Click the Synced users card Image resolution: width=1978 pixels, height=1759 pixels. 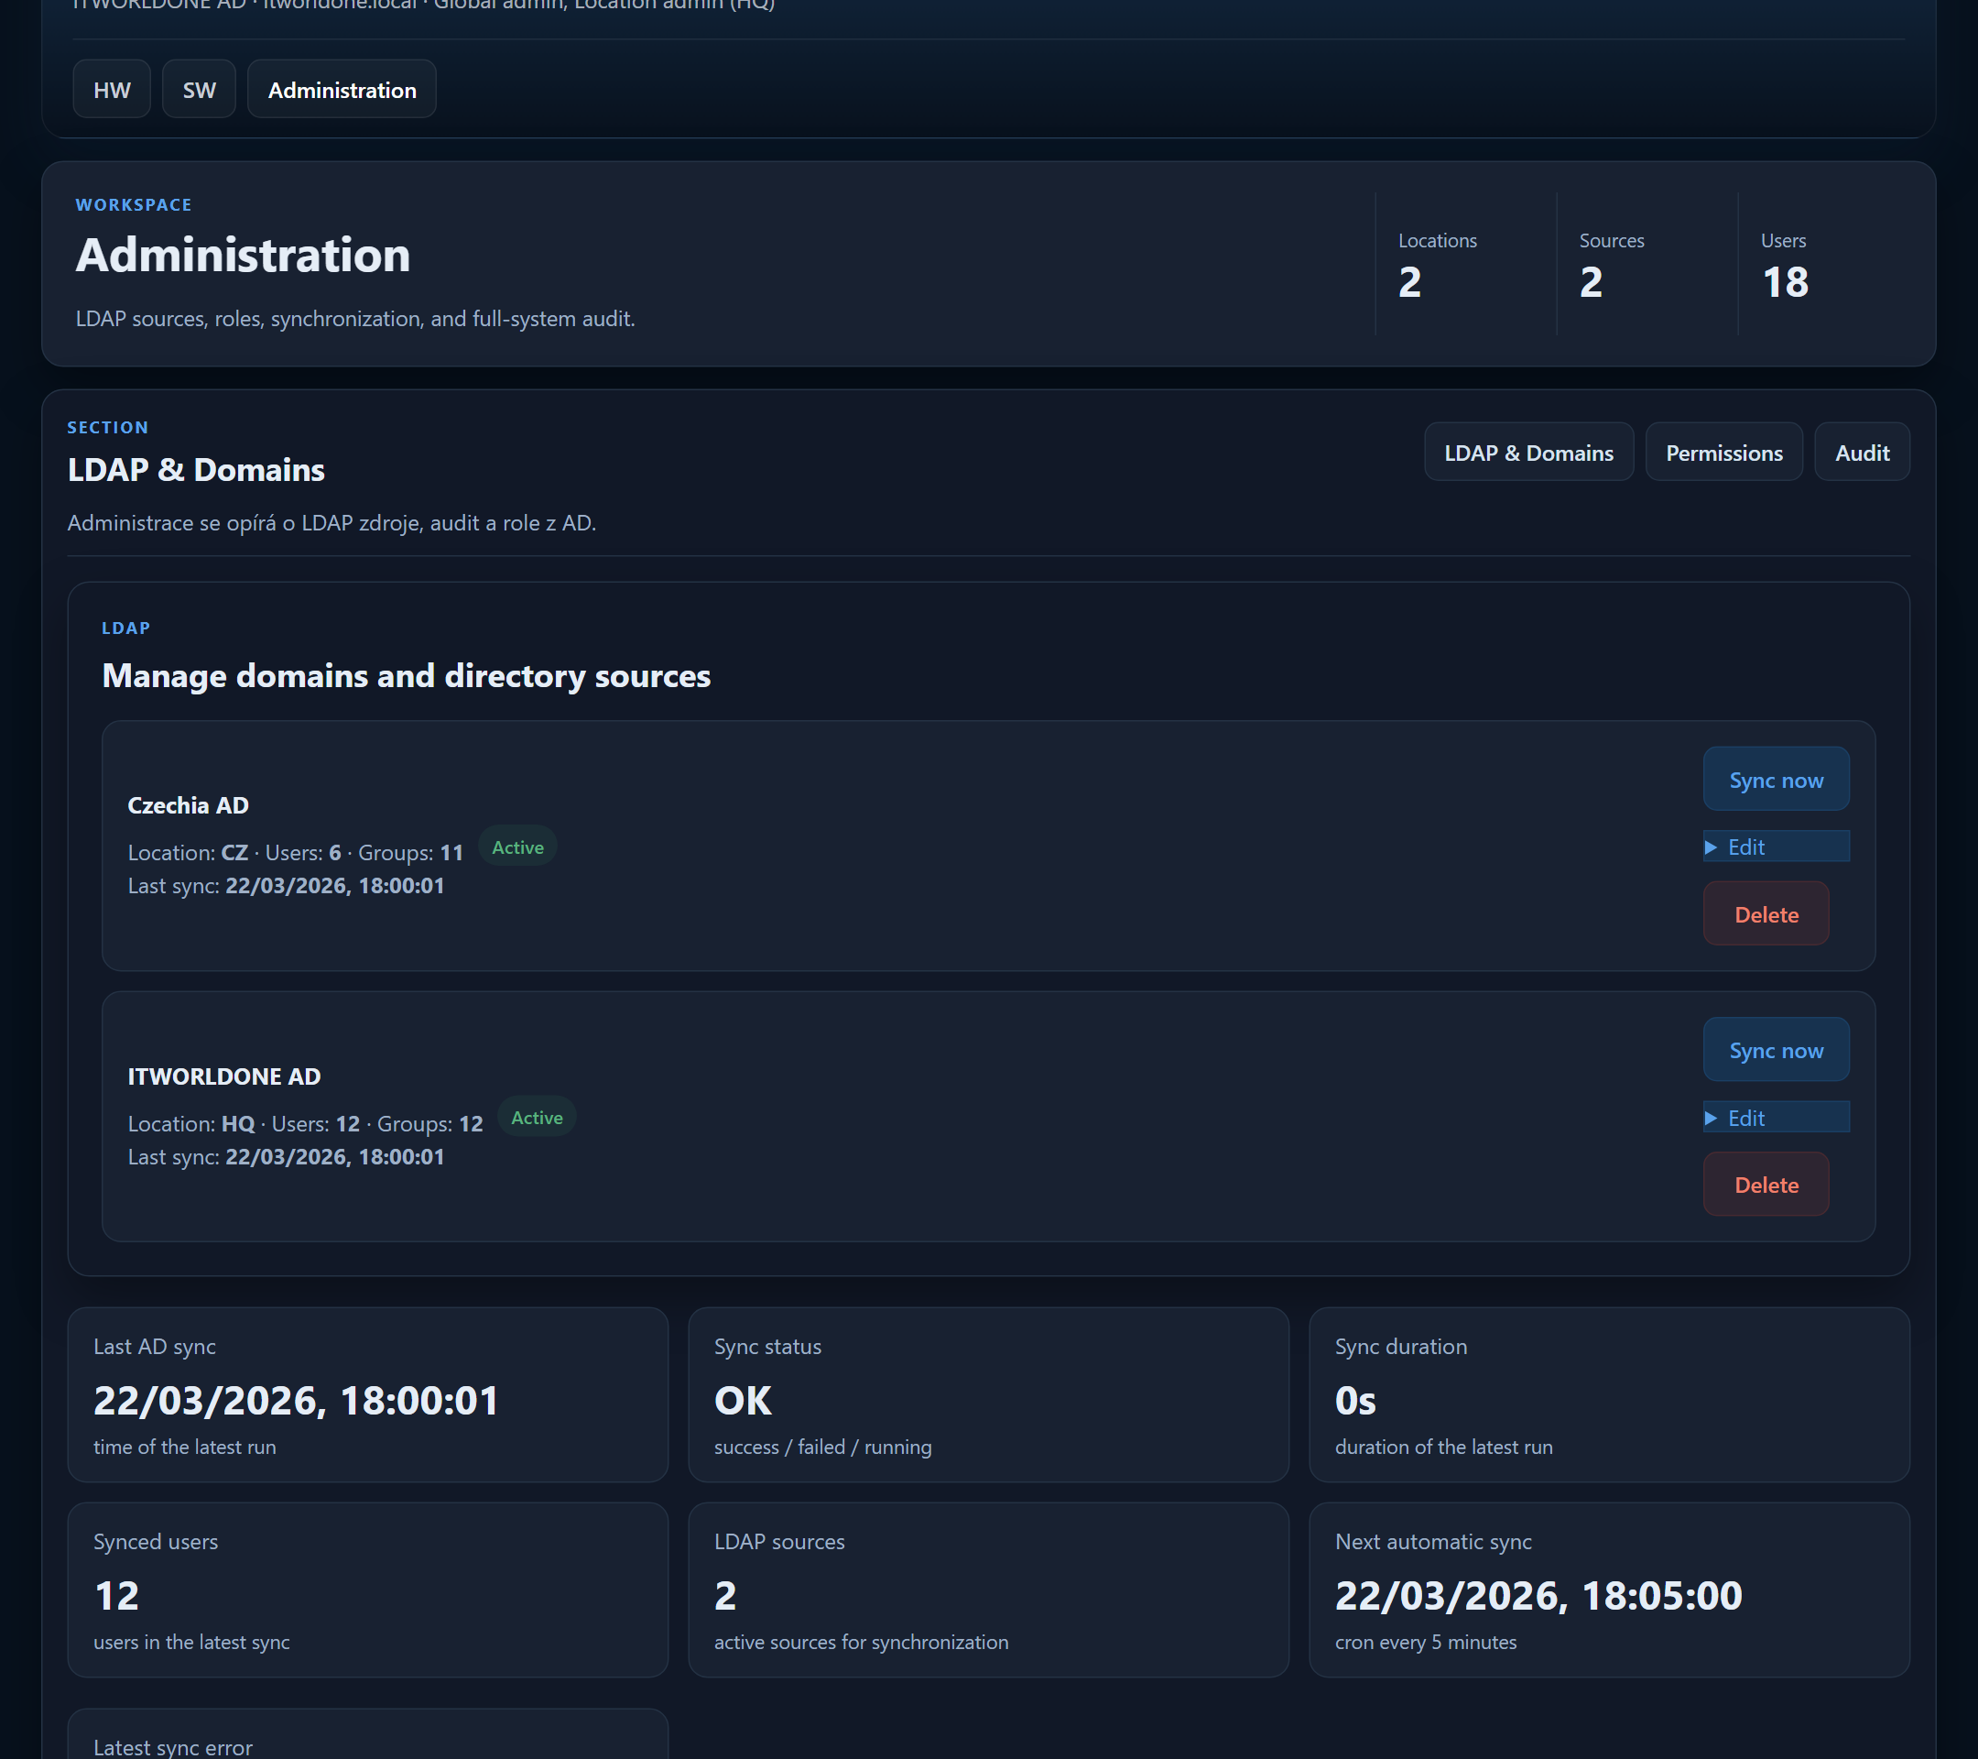(x=368, y=1590)
